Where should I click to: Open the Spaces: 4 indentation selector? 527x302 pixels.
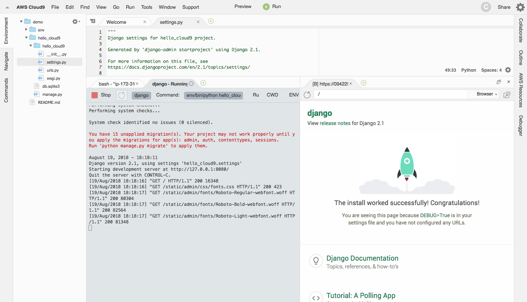coord(492,70)
